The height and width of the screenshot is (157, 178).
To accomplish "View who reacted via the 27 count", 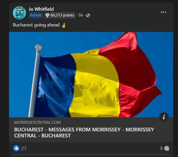I will [24, 148].
